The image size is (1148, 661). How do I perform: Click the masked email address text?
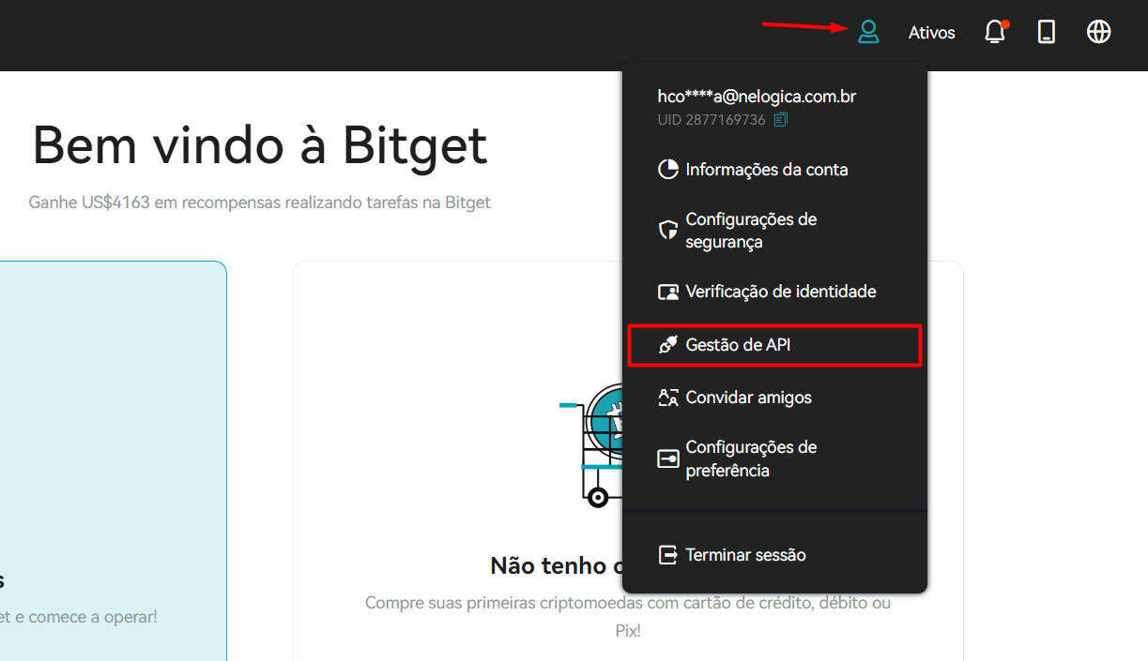(757, 97)
